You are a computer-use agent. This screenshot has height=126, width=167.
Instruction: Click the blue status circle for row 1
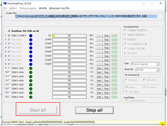tap(31, 36)
